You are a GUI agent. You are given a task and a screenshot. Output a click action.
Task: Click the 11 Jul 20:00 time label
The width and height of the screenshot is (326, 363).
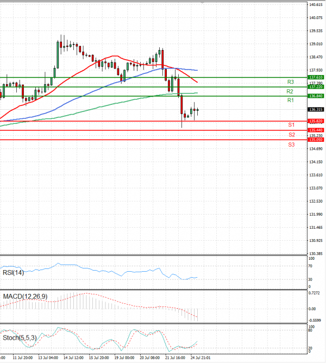22,358
